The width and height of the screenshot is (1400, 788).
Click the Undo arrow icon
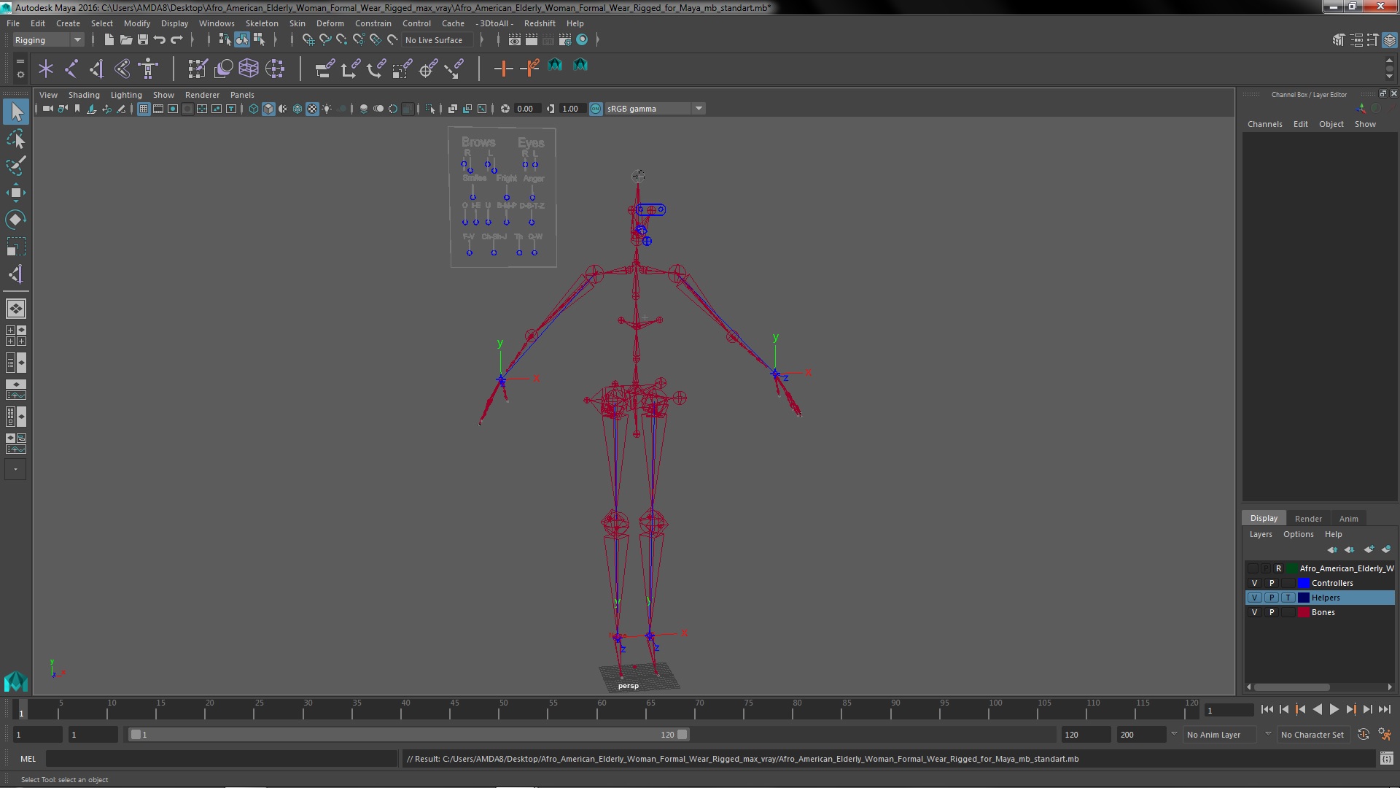pos(160,39)
